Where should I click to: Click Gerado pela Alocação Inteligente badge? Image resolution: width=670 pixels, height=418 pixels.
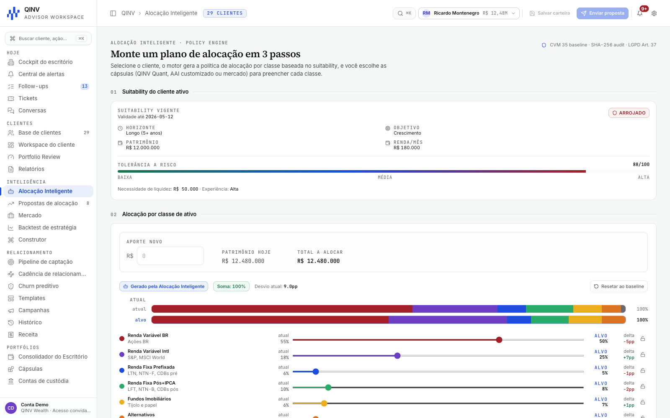164,286
